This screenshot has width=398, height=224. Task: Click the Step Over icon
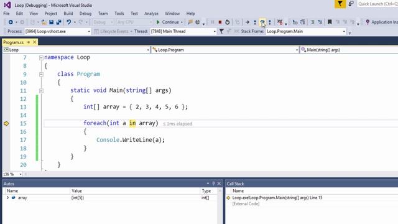[262, 22]
